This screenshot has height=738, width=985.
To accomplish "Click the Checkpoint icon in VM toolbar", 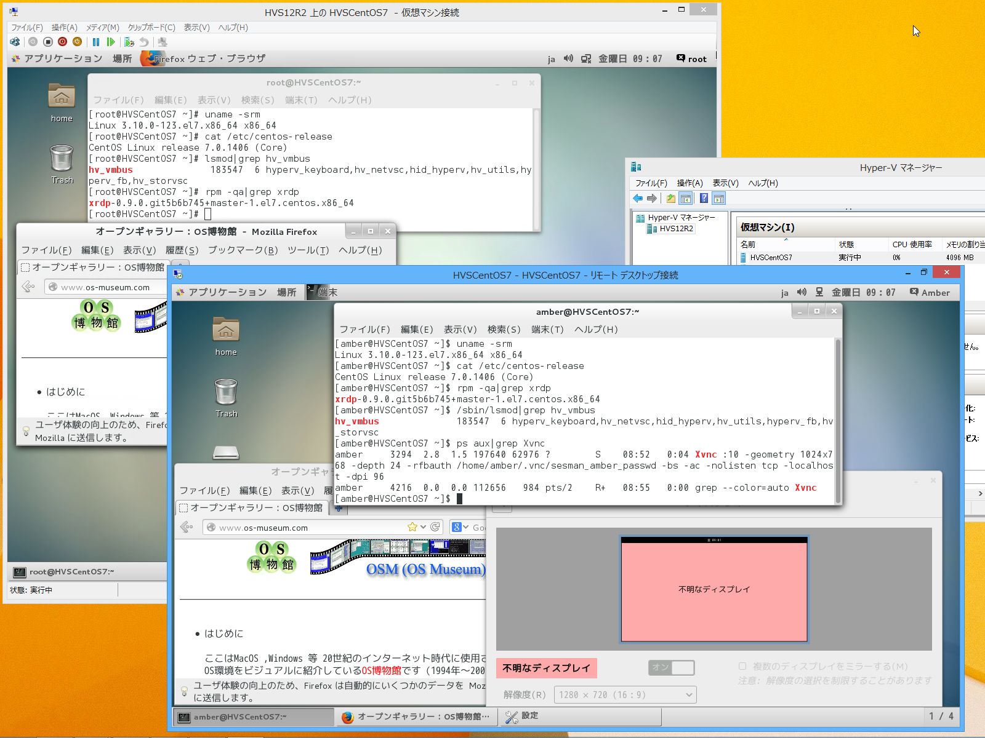I will click(129, 42).
